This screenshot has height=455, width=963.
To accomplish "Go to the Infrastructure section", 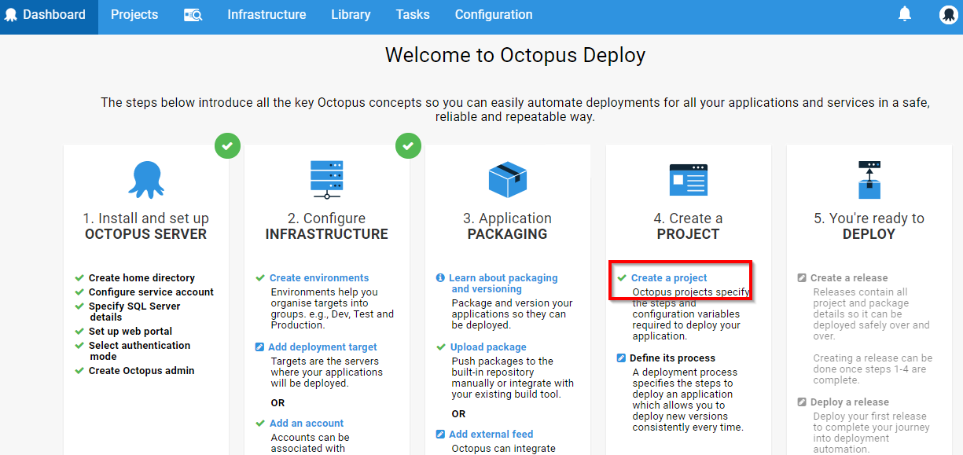I will tap(266, 15).
